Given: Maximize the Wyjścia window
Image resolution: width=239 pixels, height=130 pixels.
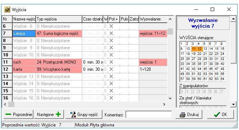Looking at the screenshot, I should [212, 9].
